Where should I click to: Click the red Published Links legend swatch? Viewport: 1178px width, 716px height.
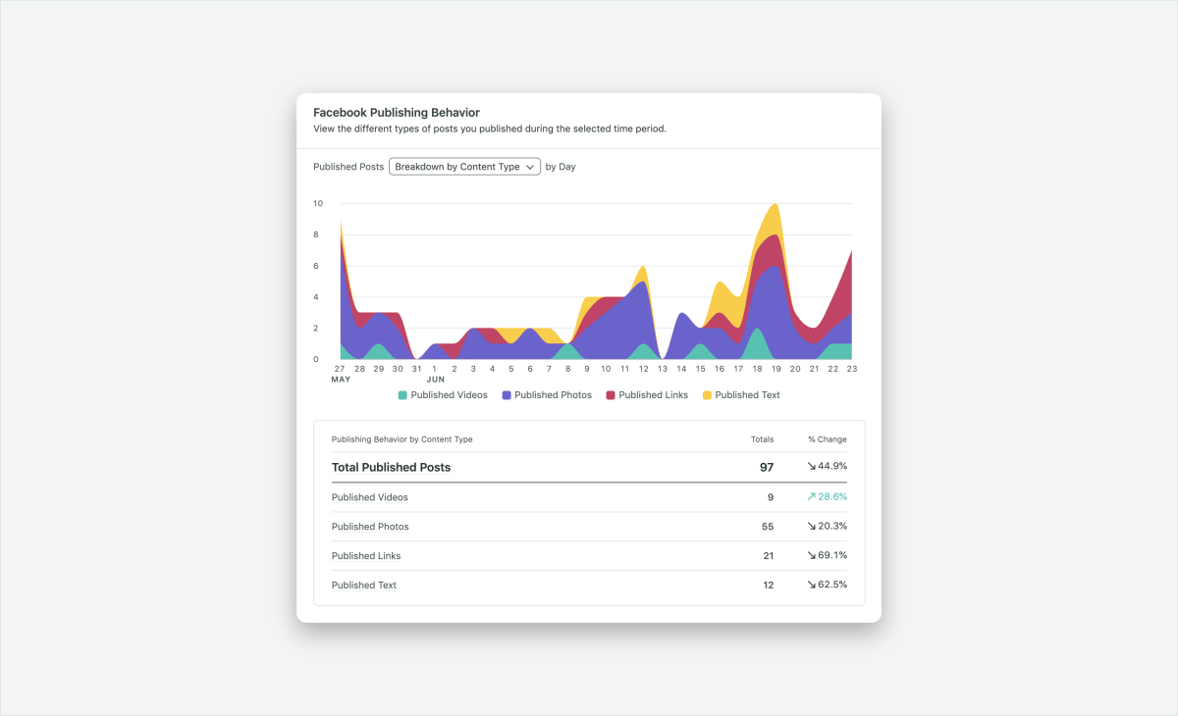pos(611,395)
